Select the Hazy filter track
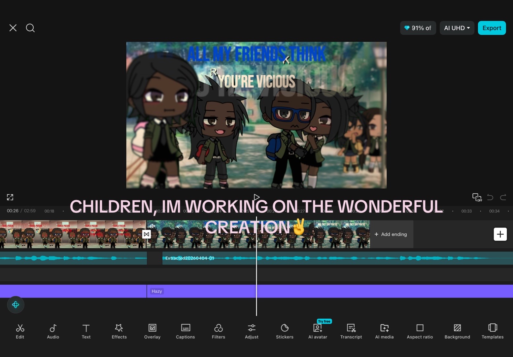Image resolution: width=513 pixels, height=357 pixels. [330, 291]
